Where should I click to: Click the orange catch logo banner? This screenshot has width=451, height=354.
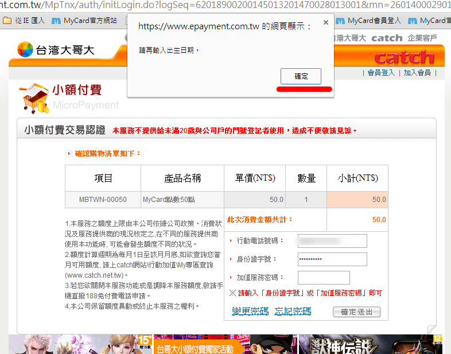point(404,57)
